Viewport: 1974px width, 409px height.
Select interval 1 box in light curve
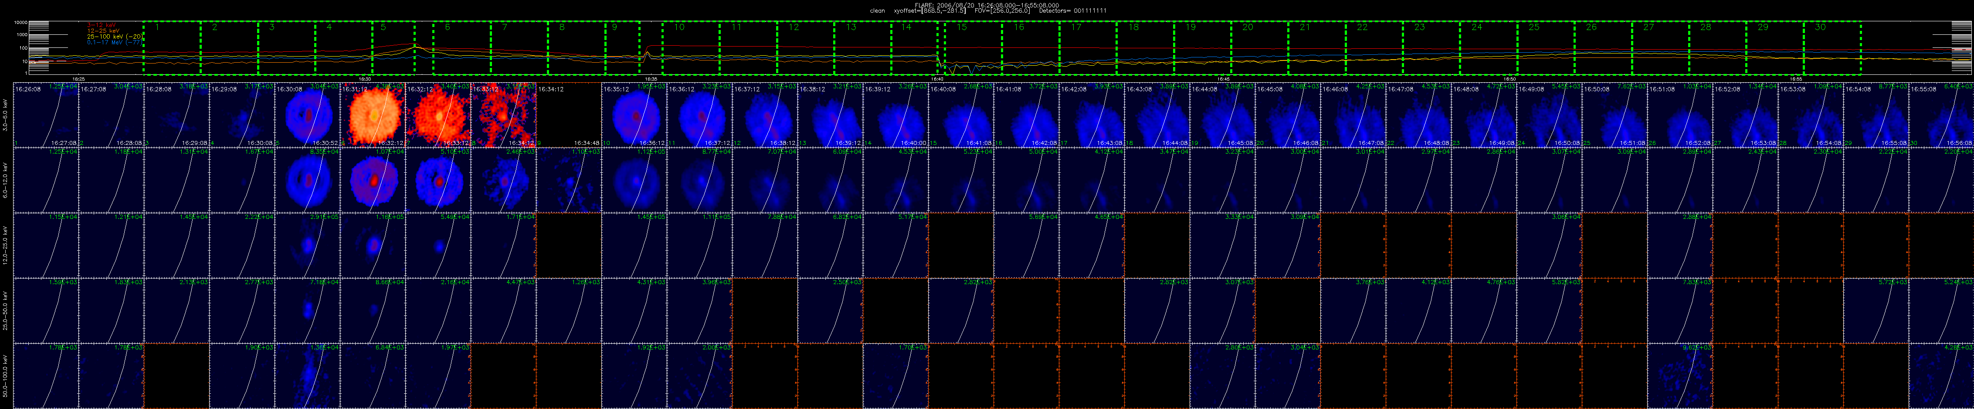point(172,47)
